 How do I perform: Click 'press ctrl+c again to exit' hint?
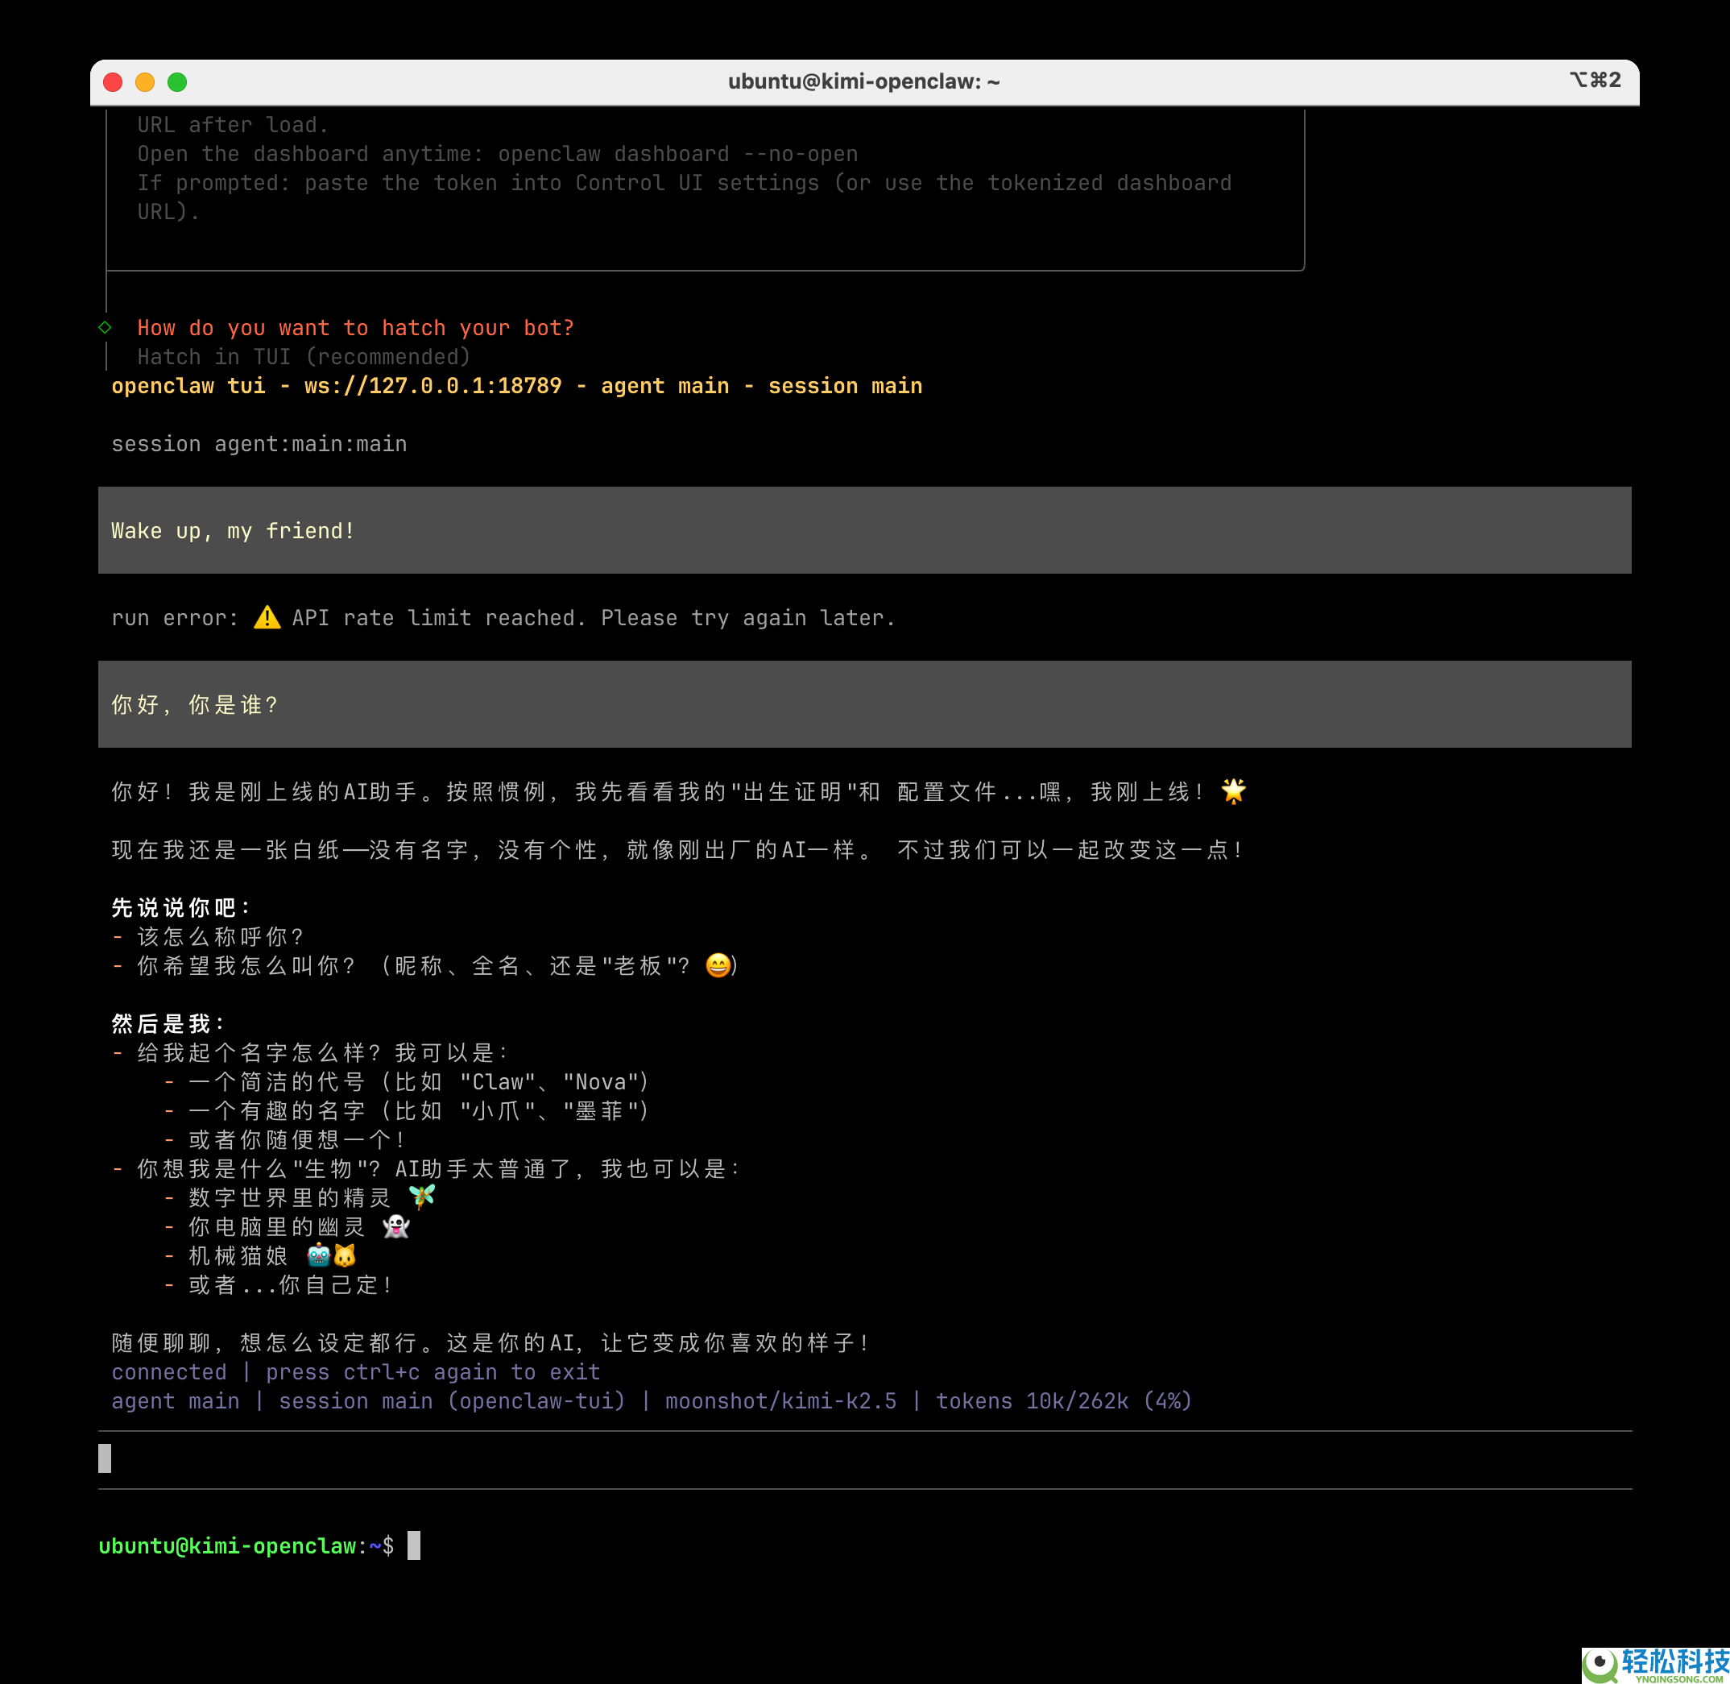coord(432,1372)
